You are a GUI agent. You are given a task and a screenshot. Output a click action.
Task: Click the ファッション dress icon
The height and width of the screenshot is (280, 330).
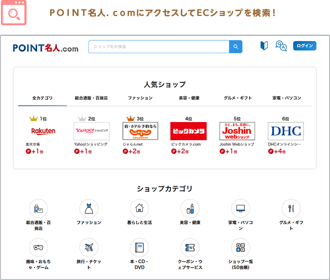click(x=89, y=209)
